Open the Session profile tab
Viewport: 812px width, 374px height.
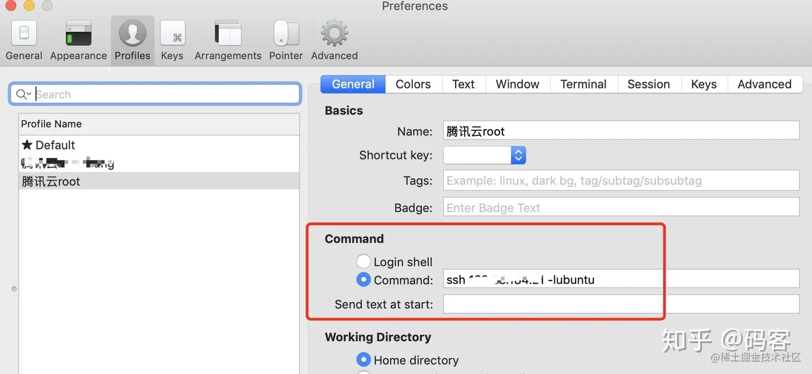[x=648, y=84]
